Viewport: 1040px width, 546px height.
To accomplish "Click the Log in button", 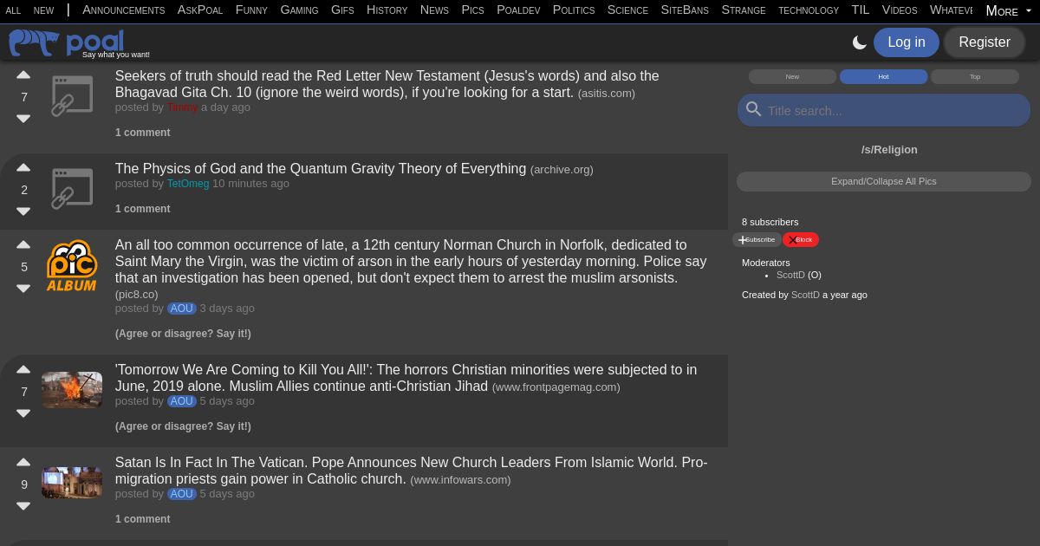I will [907, 42].
